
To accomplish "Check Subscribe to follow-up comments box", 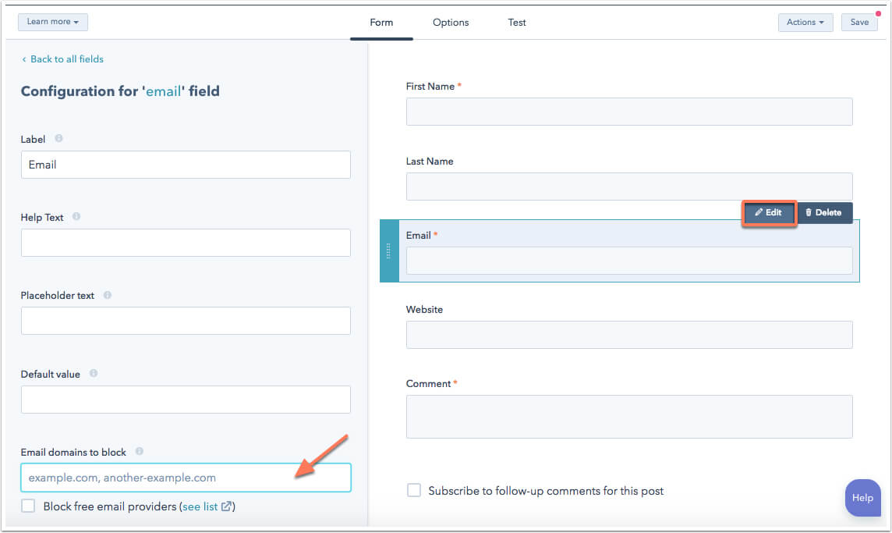I will [414, 490].
